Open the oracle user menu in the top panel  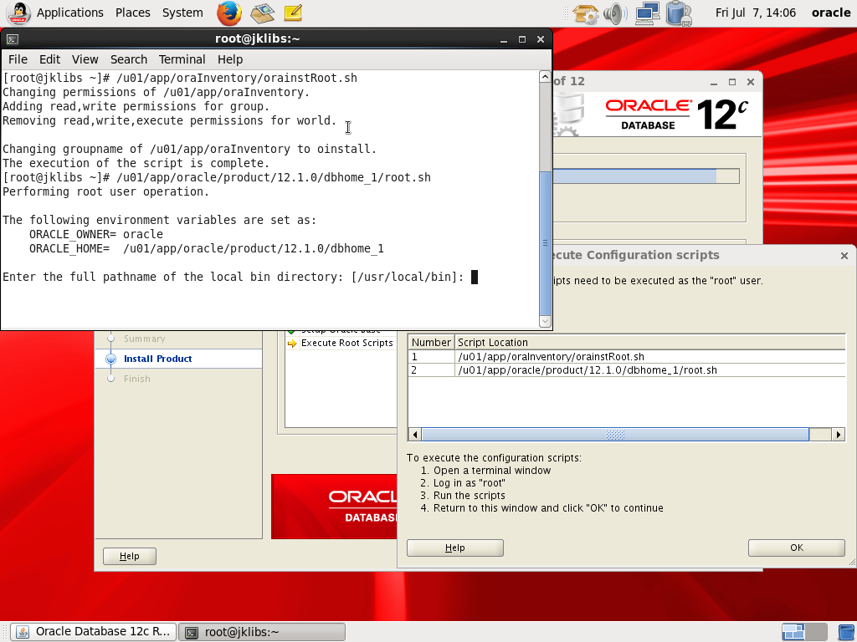click(831, 13)
